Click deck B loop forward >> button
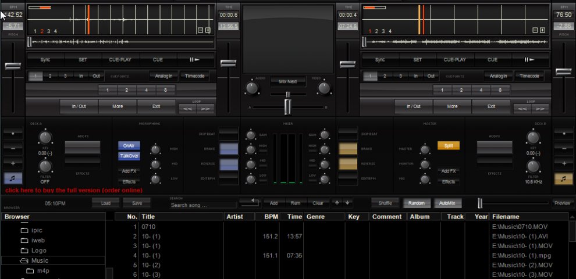 (540, 109)
